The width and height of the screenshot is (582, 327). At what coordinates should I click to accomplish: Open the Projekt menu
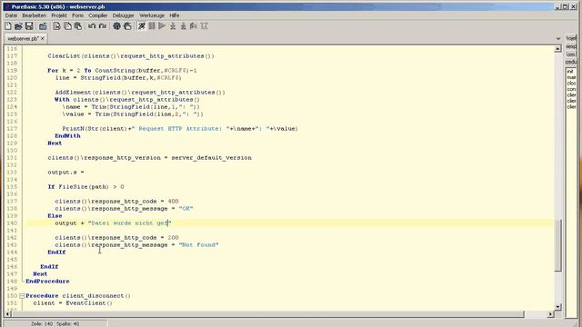59,15
